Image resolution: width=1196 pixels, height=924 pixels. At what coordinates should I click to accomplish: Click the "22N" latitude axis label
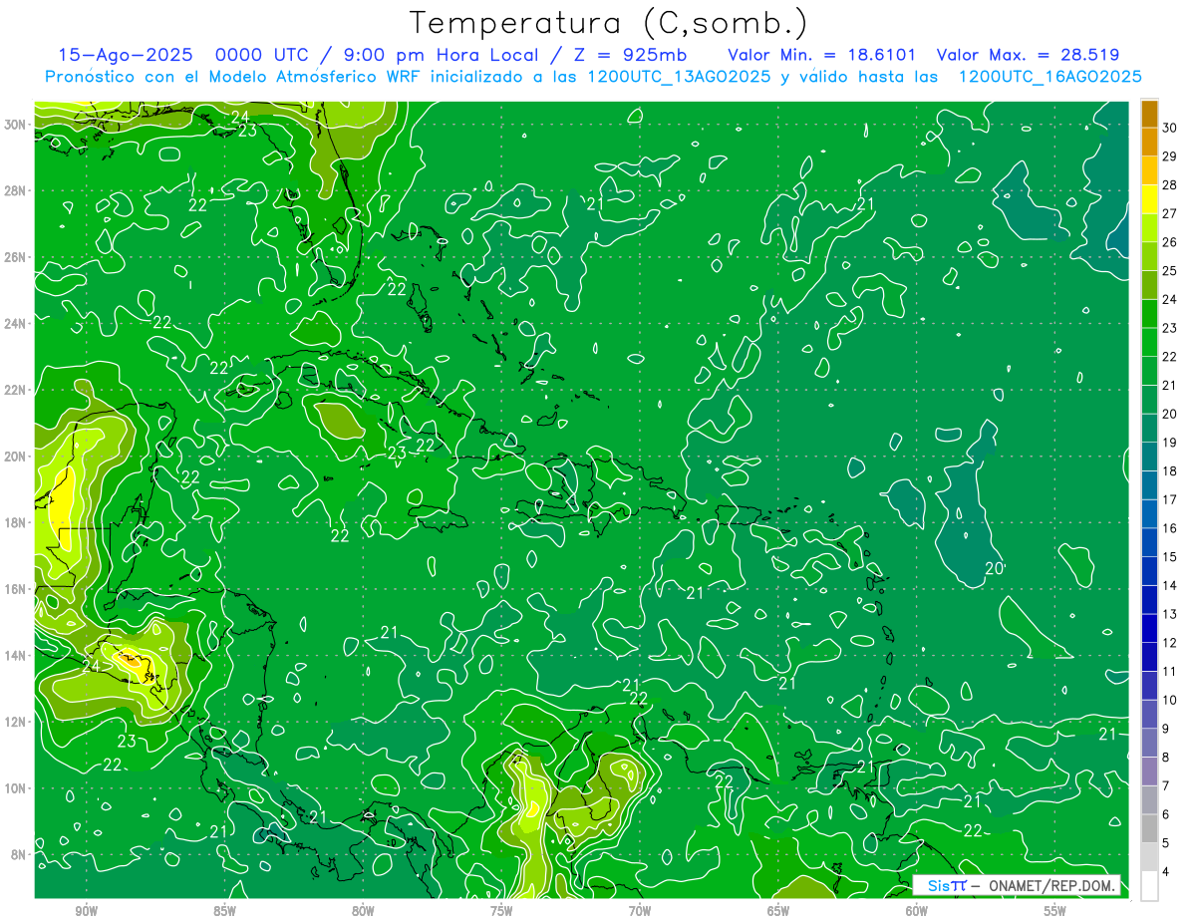16,390
